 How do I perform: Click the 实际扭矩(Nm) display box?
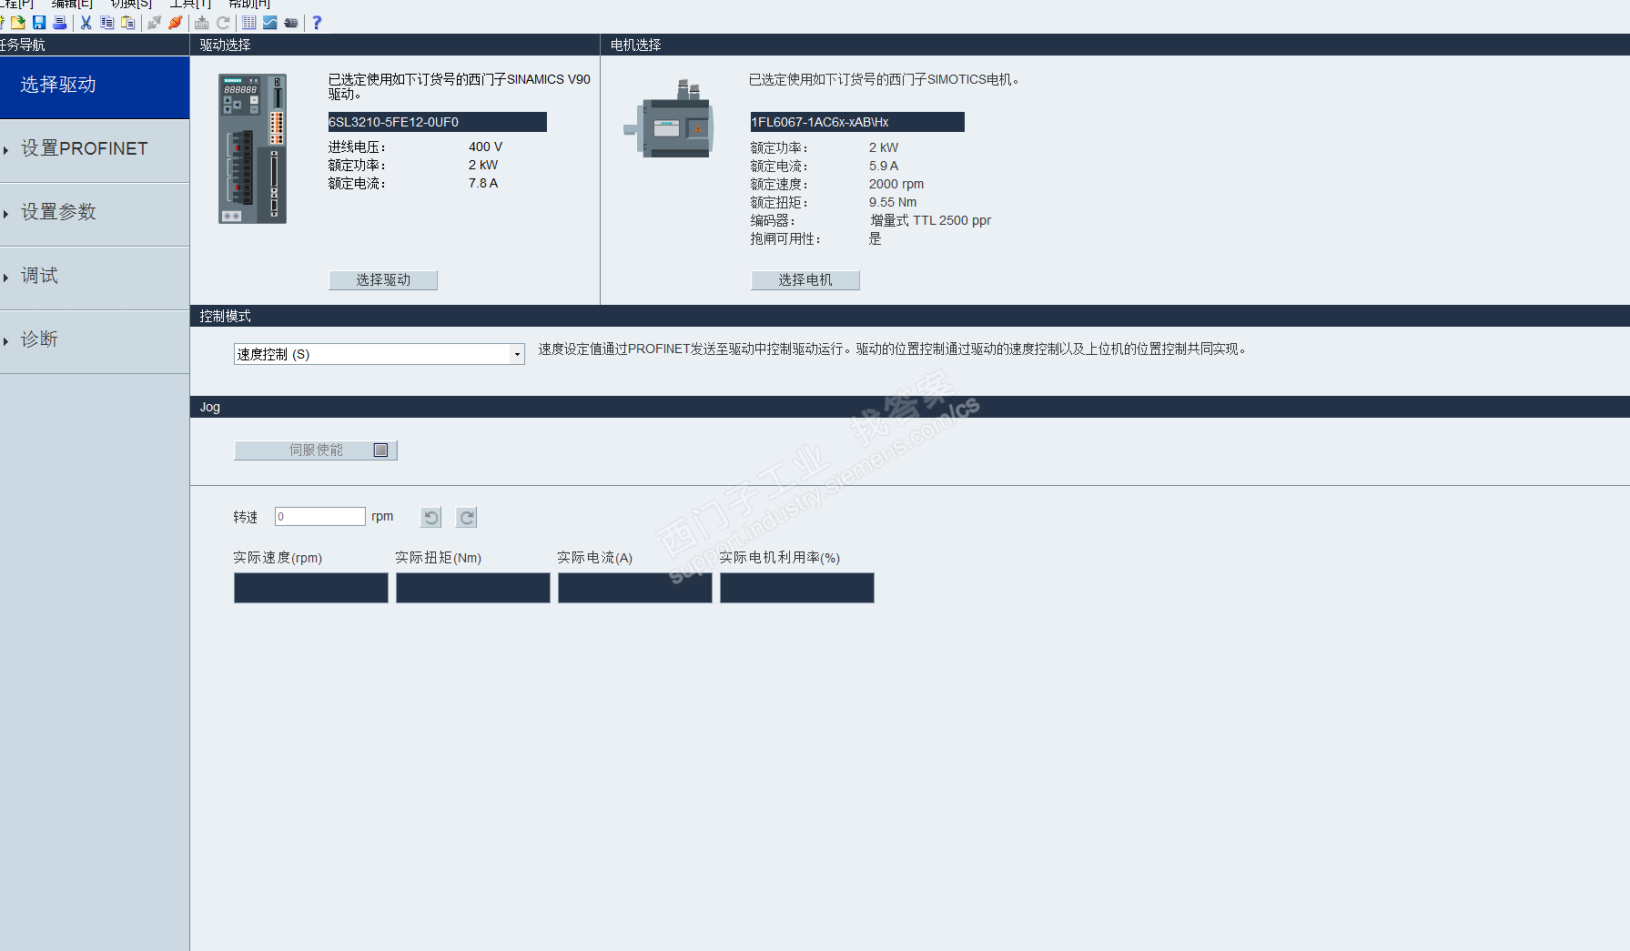tap(473, 588)
